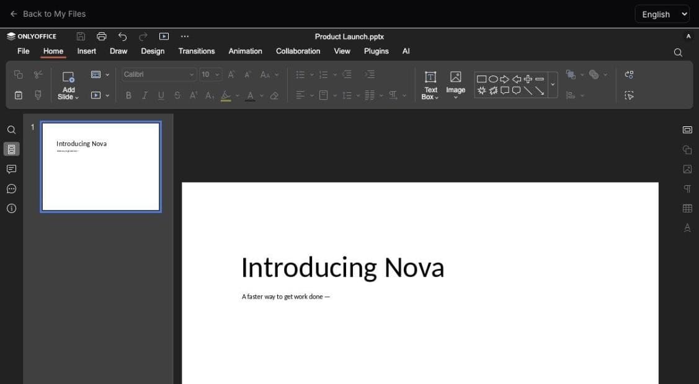The height and width of the screenshot is (384, 699).
Task: Click the font color swatch
Action: 250,95
